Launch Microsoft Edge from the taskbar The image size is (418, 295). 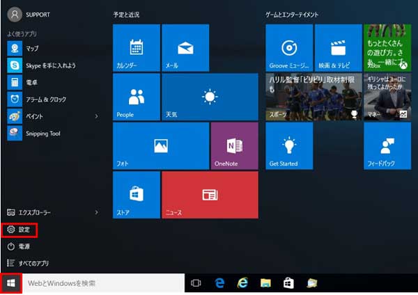219,283
